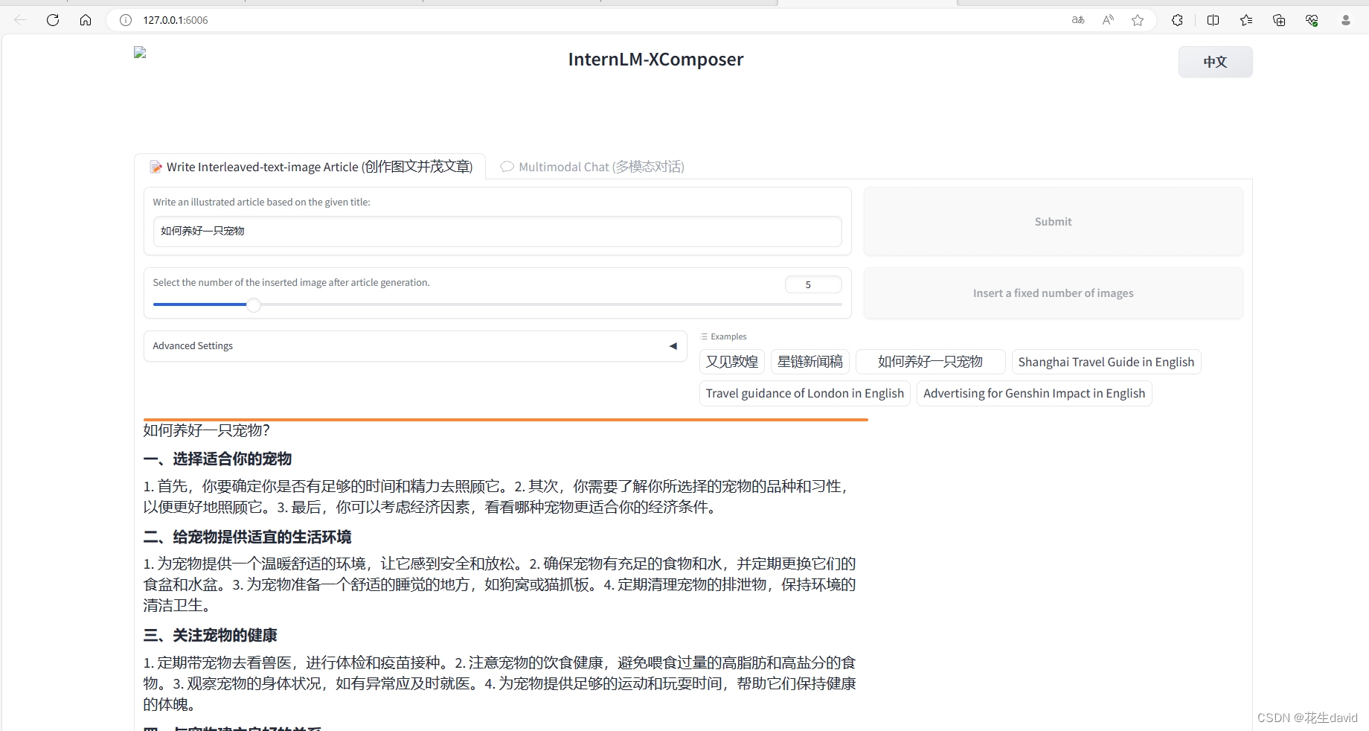Choose example 星链新闻稿
Screen dimensions: 1369x731
(x=810, y=362)
